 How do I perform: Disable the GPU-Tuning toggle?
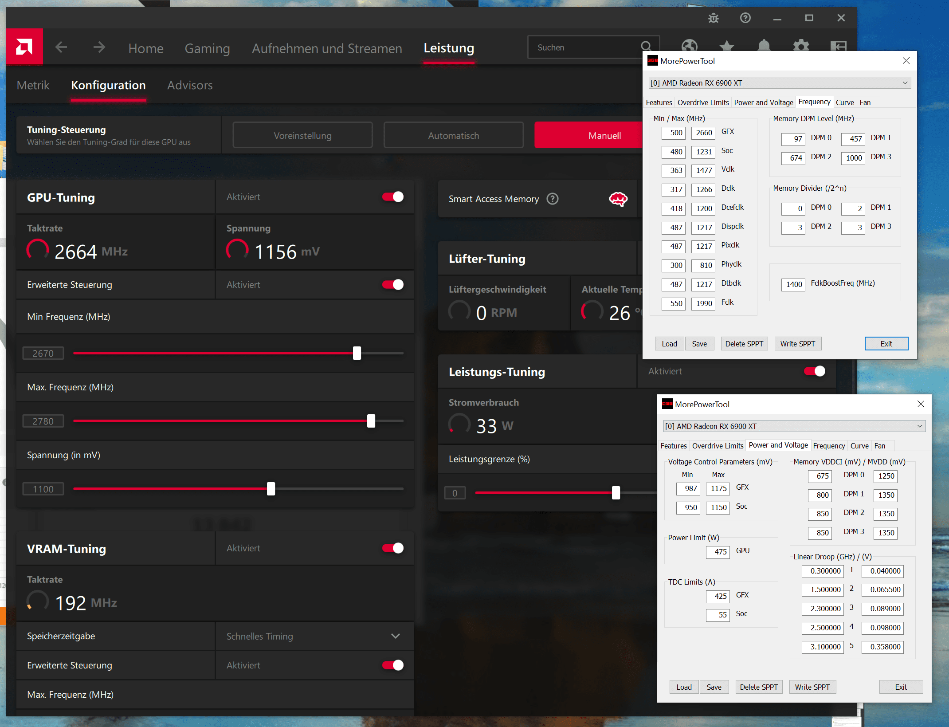(393, 197)
